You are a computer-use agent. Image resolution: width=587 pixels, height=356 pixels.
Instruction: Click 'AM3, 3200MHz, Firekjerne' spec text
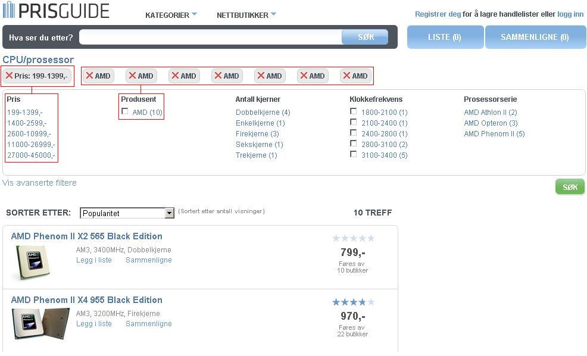tap(118, 313)
